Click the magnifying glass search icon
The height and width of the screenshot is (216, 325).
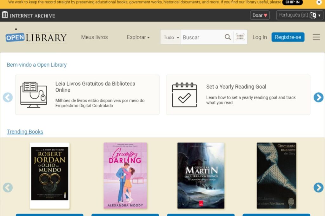(x=228, y=37)
